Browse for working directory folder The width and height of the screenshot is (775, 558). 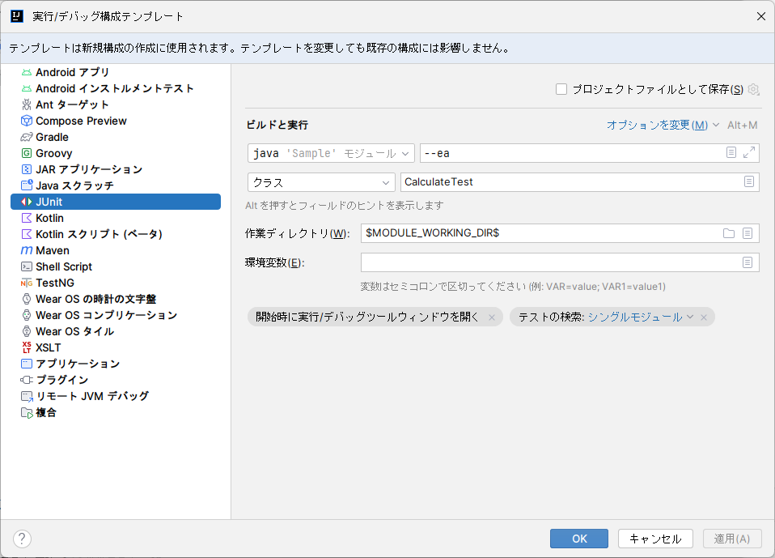[729, 233]
